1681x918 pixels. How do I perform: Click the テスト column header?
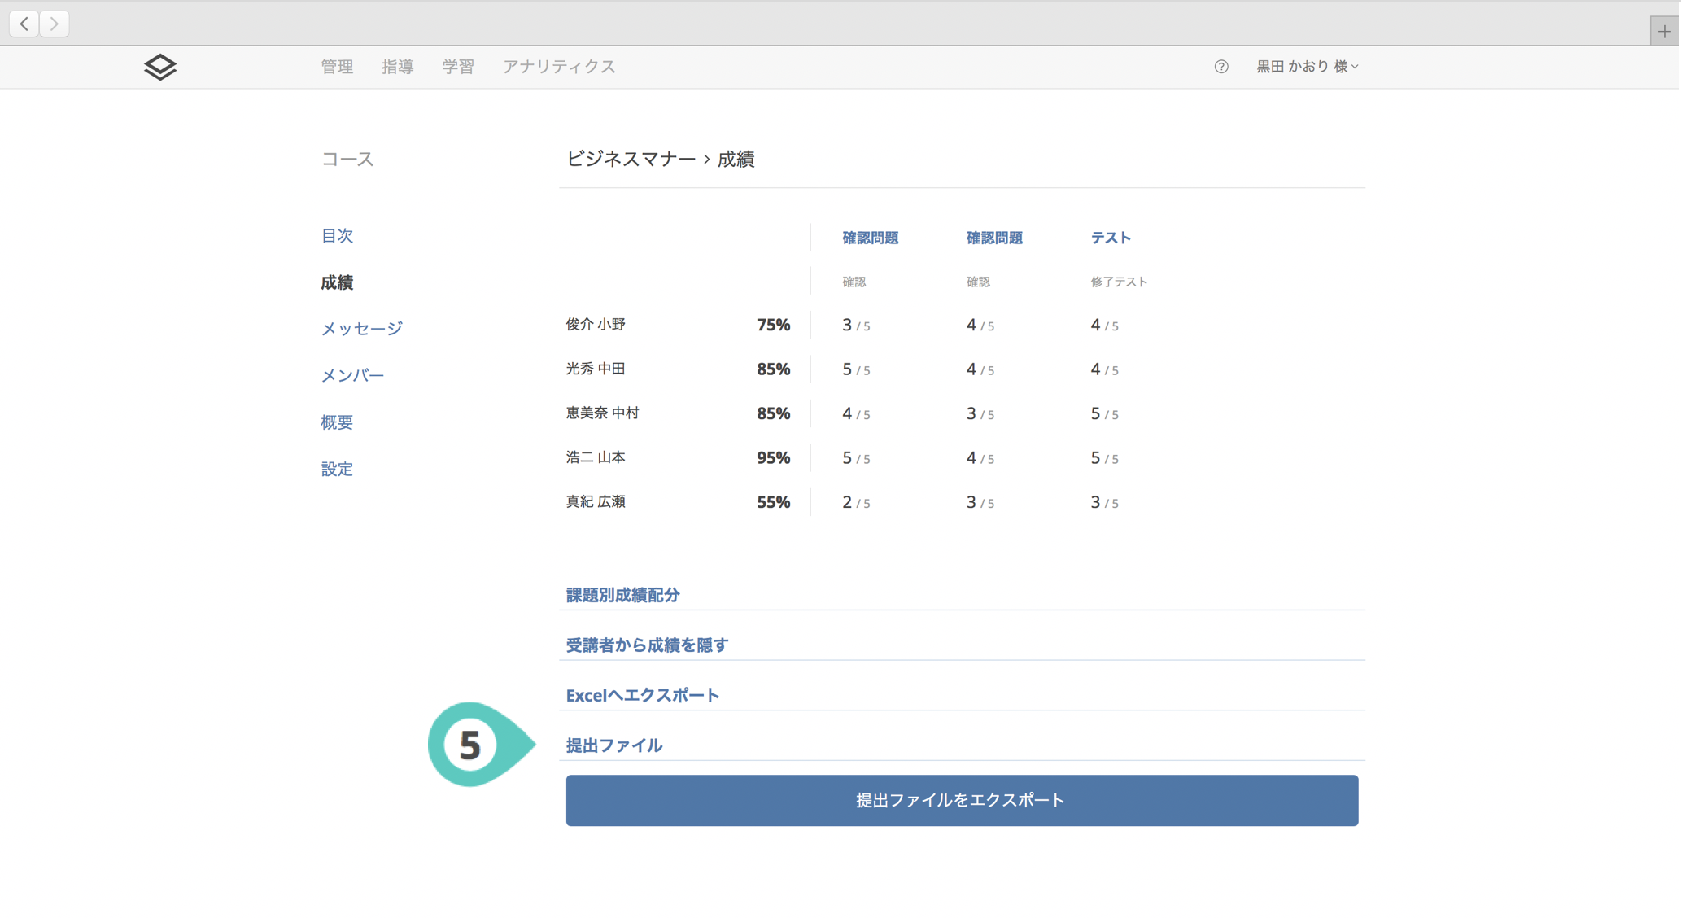pos(1110,238)
